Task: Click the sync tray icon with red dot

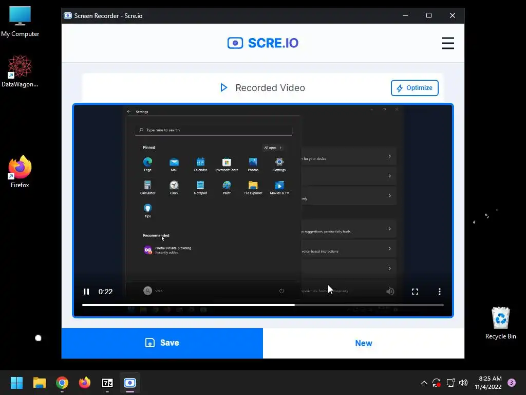Action: [x=437, y=383]
